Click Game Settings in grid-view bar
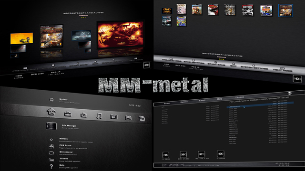Screen dimensions: 305x171 coord(194,62)
